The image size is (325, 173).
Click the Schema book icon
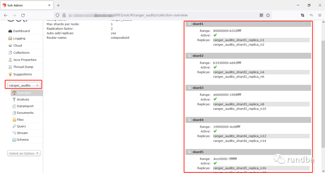pyautogui.click(x=14, y=140)
